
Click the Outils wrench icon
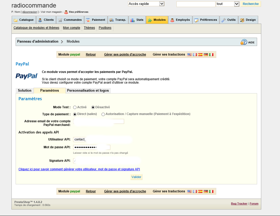pyautogui.click(x=223, y=20)
